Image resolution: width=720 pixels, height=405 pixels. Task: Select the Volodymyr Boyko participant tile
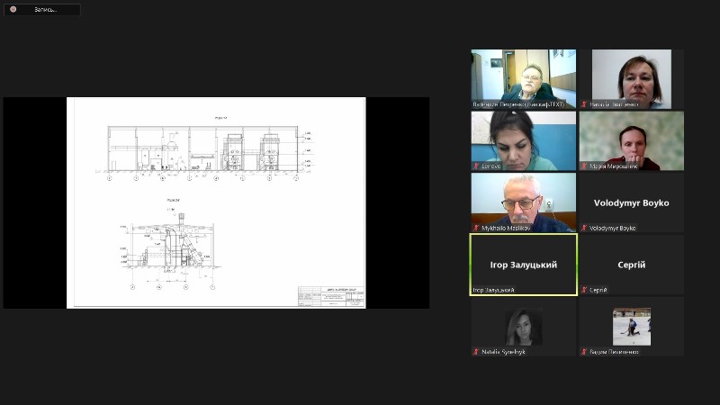point(632,202)
